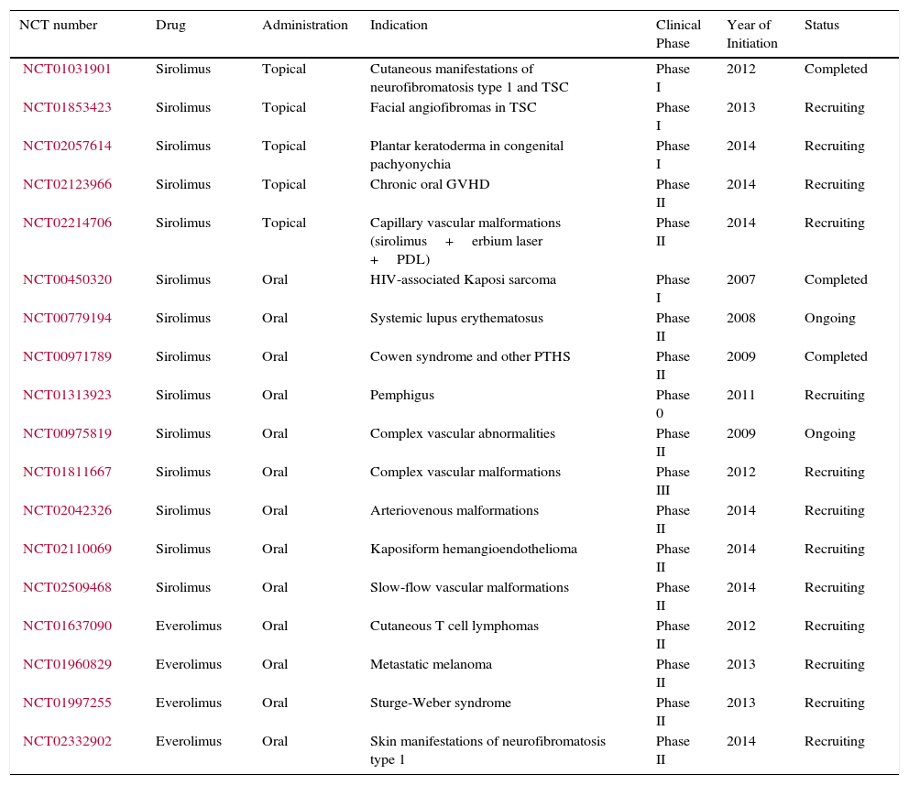Viewport: 909px width, 785px height.
Task: Open trial NCT00779194
Action: [67, 318]
